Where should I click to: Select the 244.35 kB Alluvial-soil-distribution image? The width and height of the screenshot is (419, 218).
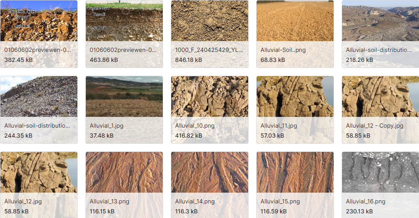click(39, 110)
